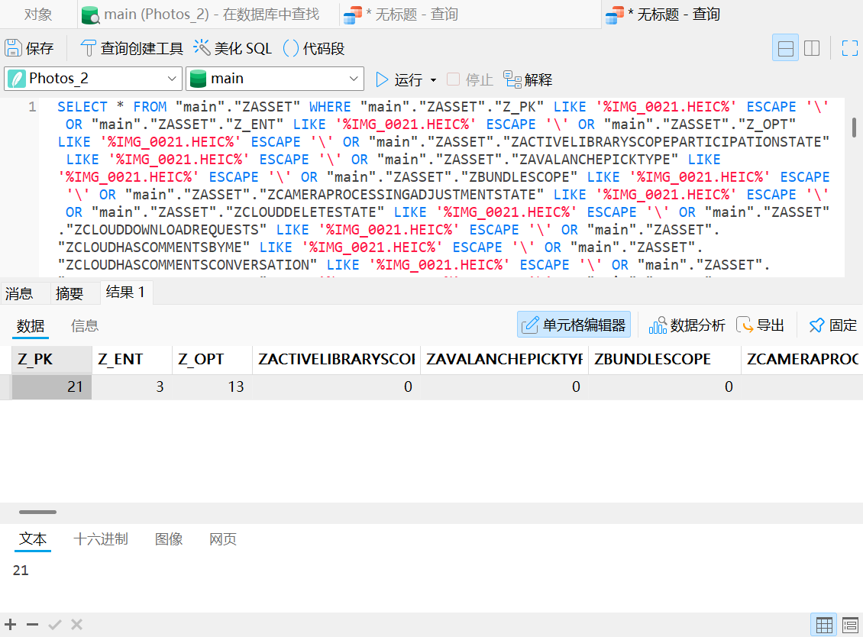Switch to vertical split layout view
The image size is (863, 637).
[812, 48]
